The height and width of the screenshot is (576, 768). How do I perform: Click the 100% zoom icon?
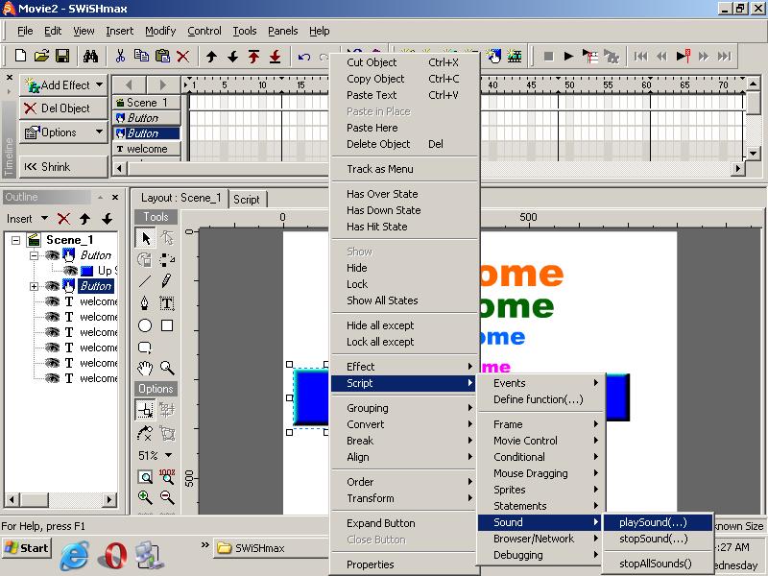pos(166,476)
